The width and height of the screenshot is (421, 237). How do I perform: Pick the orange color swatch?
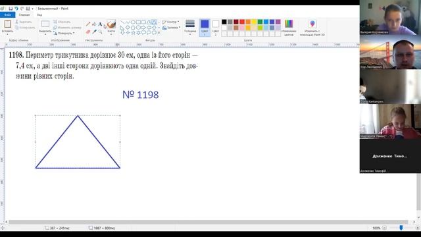coord(248,22)
